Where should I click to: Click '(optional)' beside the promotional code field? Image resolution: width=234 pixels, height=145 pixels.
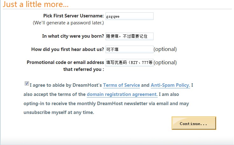click(x=165, y=63)
